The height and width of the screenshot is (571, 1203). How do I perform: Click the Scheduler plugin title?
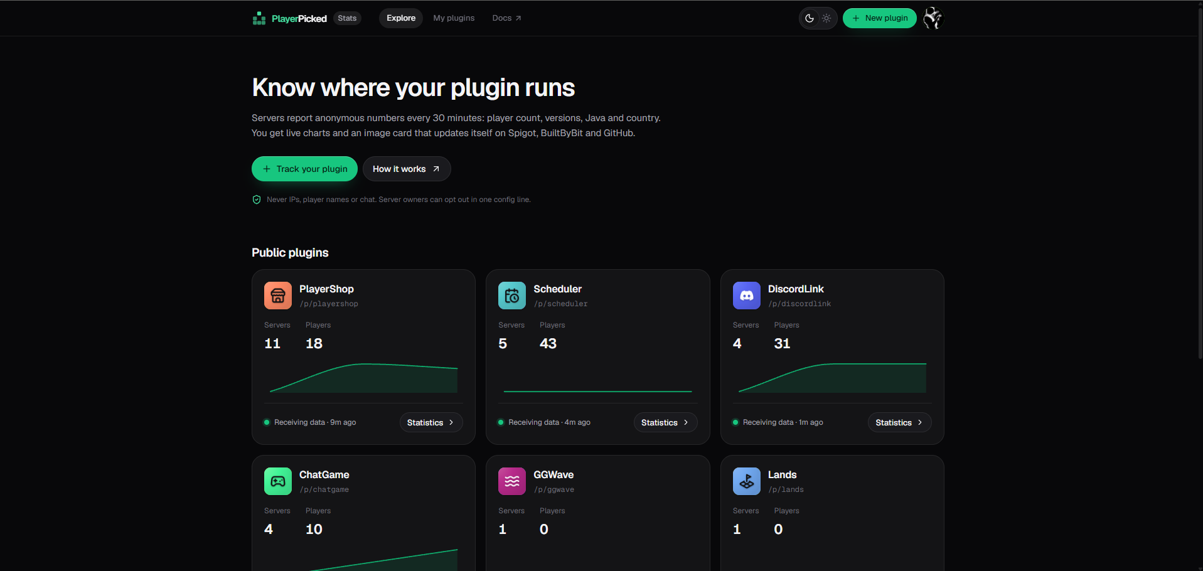coord(557,289)
